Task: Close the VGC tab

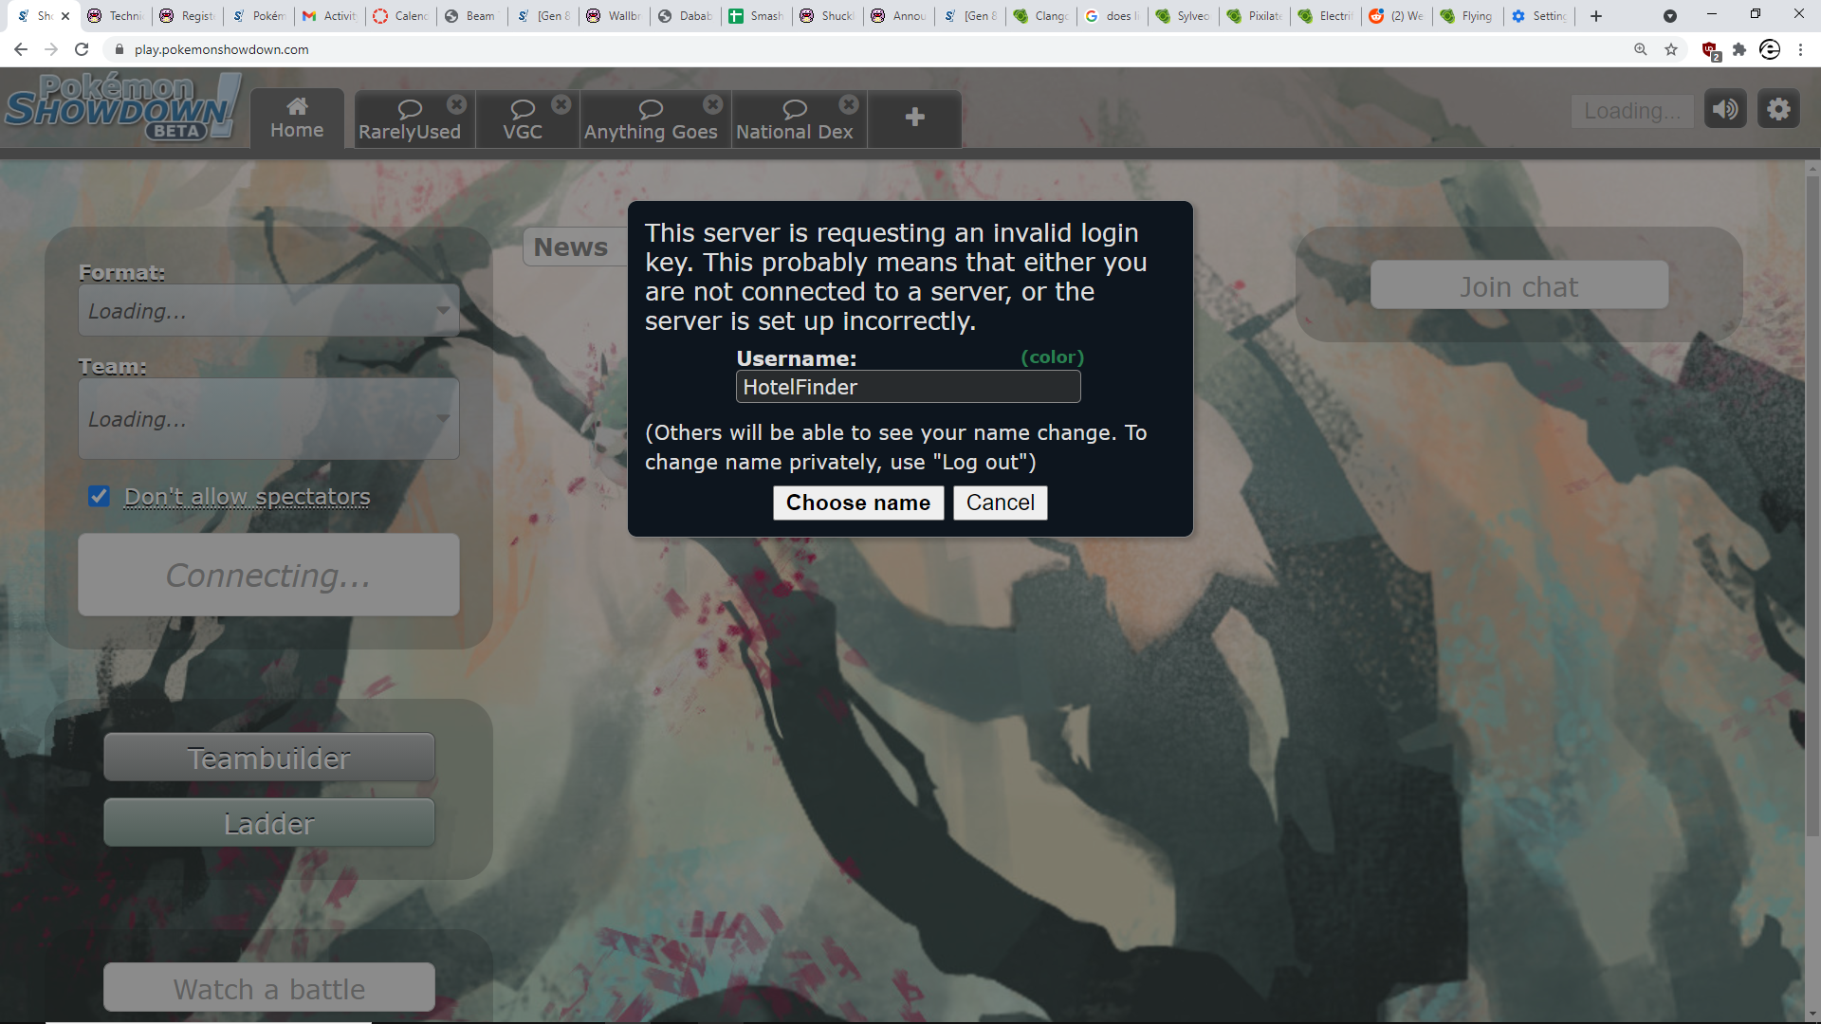Action: click(x=561, y=102)
